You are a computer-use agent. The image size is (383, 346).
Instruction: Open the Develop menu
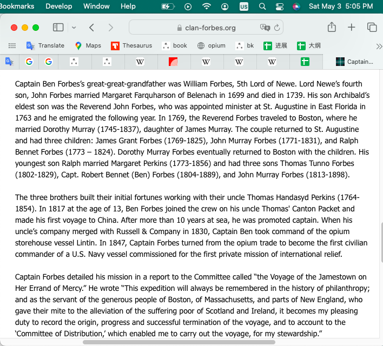click(x=59, y=6)
